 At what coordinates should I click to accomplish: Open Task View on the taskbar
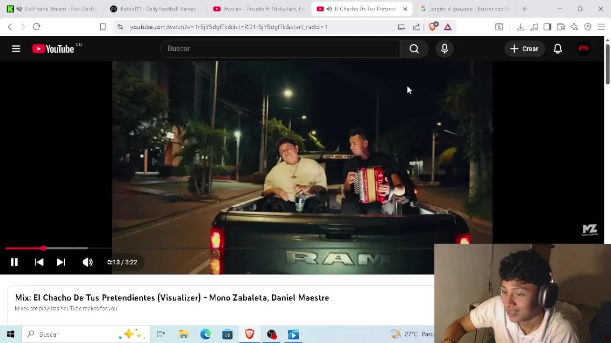(x=161, y=334)
